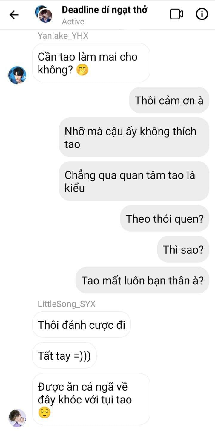Open the conversation info icon
This screenshot has height=431, width=215.
tap(202, 14)
